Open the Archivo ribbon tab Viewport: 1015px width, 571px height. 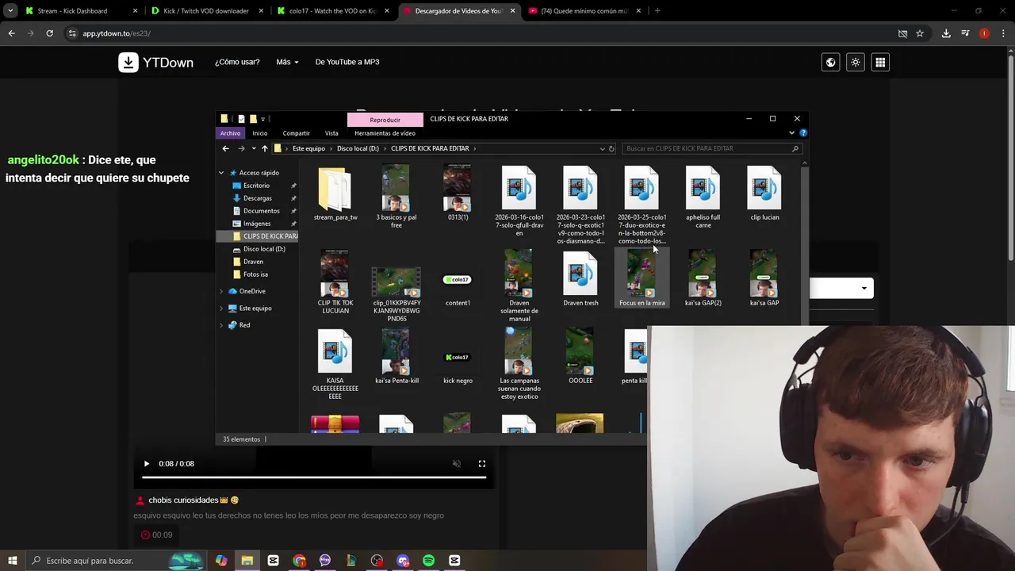tap(230, 133)
